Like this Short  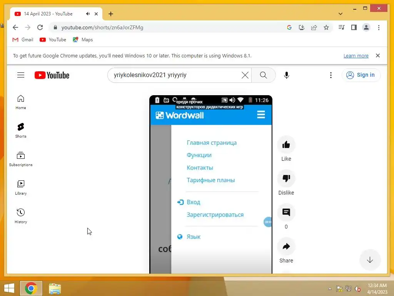286,145
